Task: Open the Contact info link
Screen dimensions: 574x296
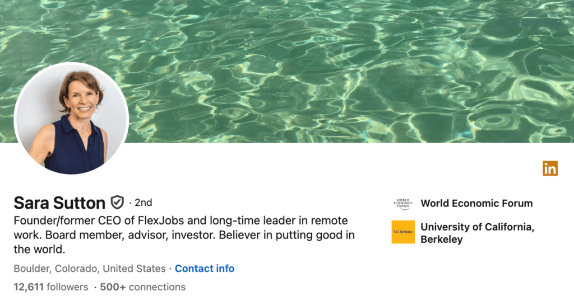Action: coord(205,269)
